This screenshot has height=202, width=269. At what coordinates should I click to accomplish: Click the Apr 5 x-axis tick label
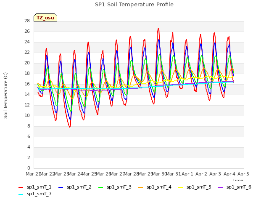point(243,174)
